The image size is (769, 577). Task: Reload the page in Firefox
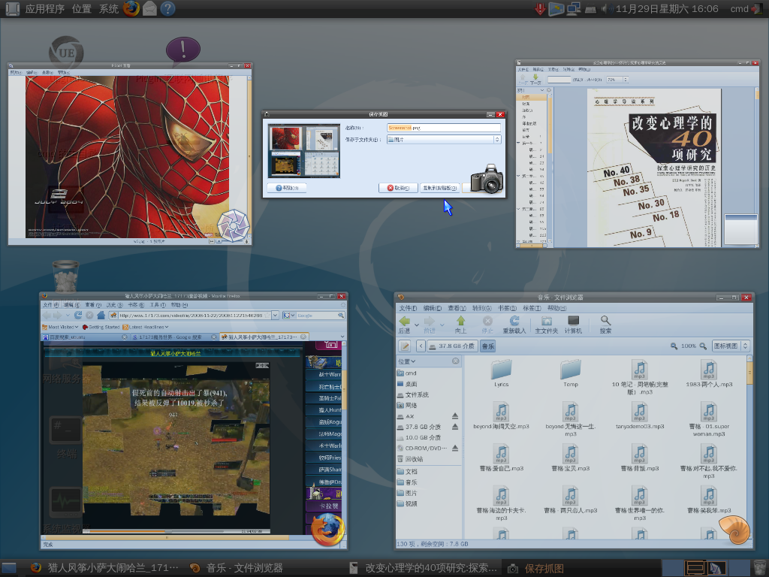tap(78, 316)
